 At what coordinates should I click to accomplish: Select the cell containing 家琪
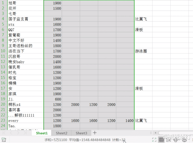point(26,94)
